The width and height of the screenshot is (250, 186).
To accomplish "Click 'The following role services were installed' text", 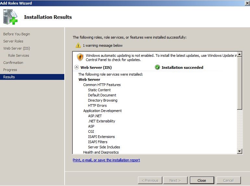I will click(x=110, y=74).
